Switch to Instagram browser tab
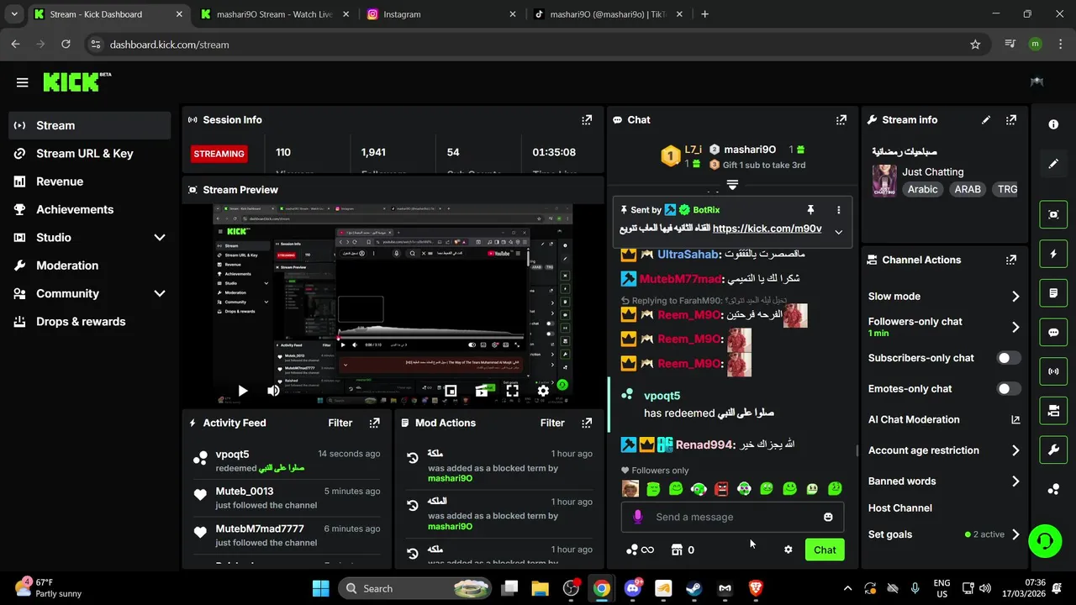 [x=440, y=14]
